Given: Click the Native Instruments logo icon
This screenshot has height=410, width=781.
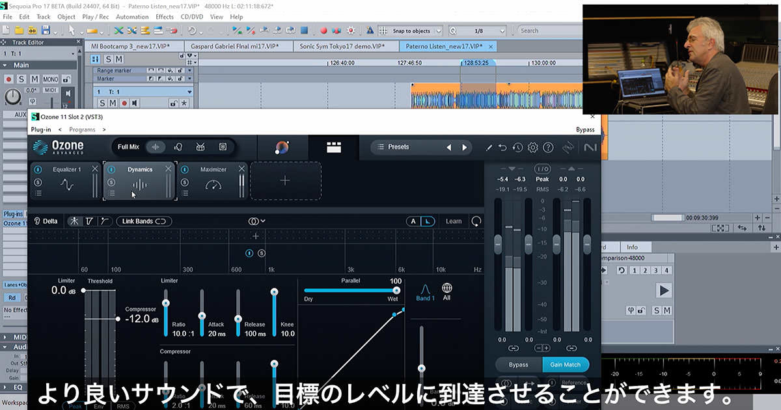Looking at the screenshot, I should 590,148.
